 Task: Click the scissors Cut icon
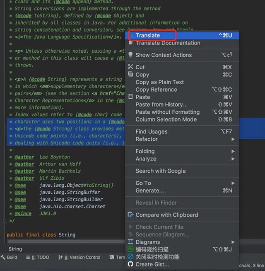pos(131,67)
